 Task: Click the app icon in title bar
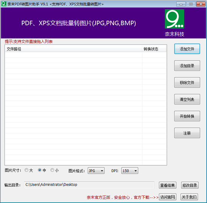[x=4, y=4]
